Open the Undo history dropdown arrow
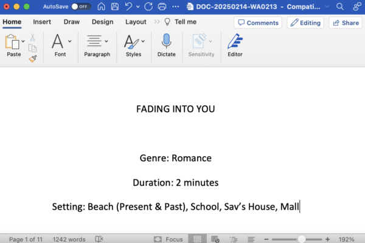Viewport: 365px width, 243px height. tap(138, 7)
